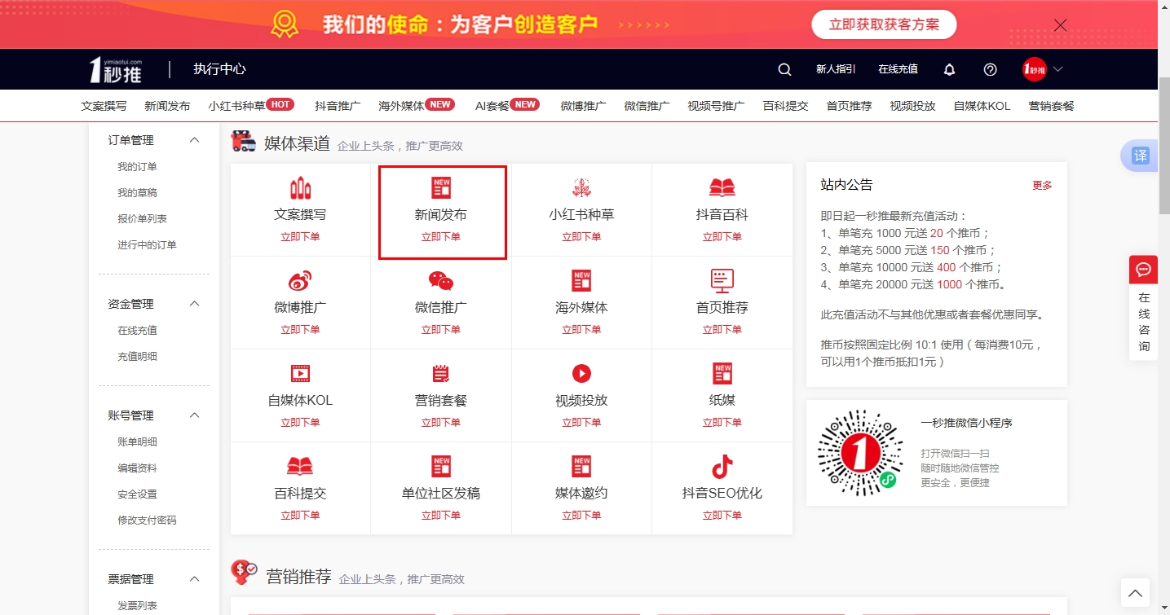Open 海外媒体 NEW navigation item
This screenshot has height=615, width=1170.
[417, 106]
